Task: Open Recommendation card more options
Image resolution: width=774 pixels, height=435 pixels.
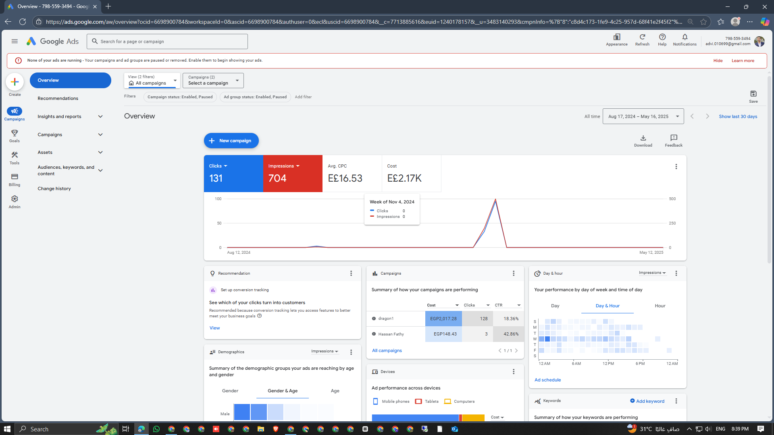Action: pos(351,273)
